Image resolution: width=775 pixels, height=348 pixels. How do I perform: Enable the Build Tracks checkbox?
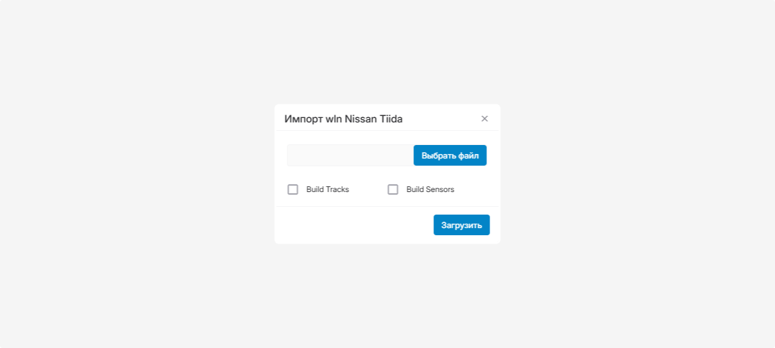click(293, 189)
